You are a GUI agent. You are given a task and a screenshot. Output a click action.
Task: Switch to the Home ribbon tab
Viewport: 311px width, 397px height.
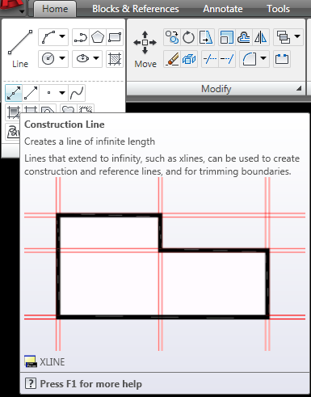click(x=55, y=9)
